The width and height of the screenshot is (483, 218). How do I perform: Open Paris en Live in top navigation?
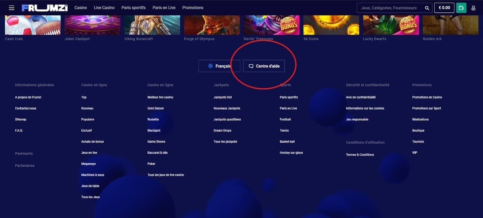(x=164, y=8)
